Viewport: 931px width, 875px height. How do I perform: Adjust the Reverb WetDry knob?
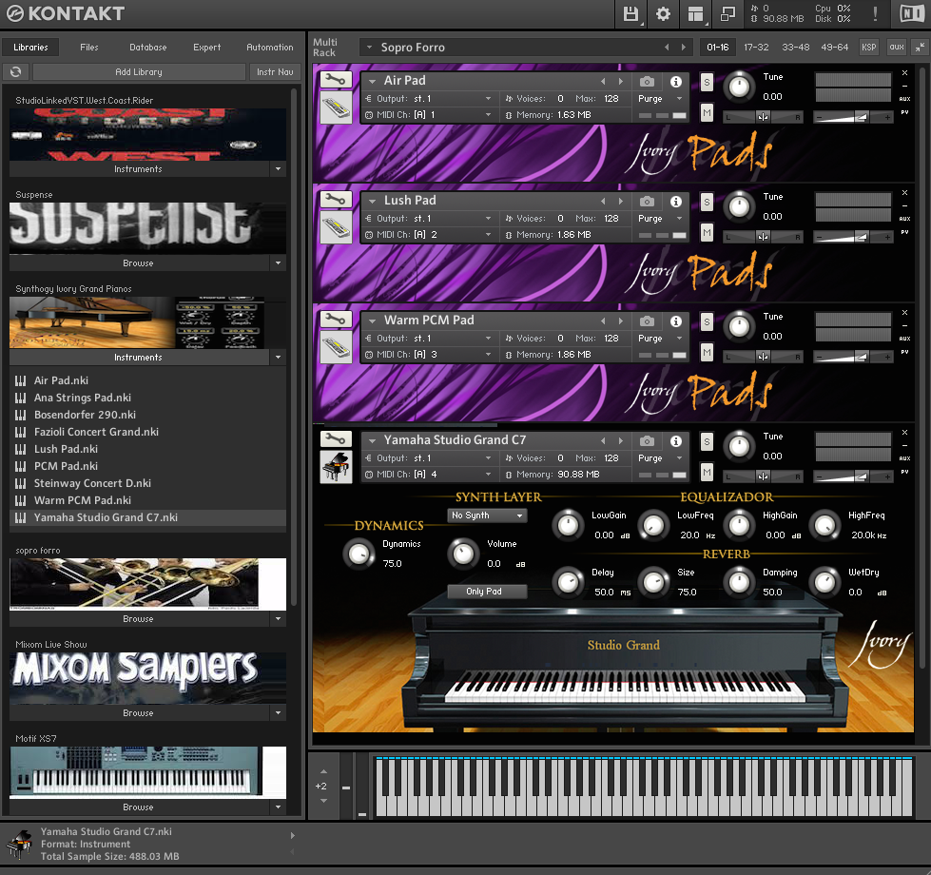coord(824,583)
